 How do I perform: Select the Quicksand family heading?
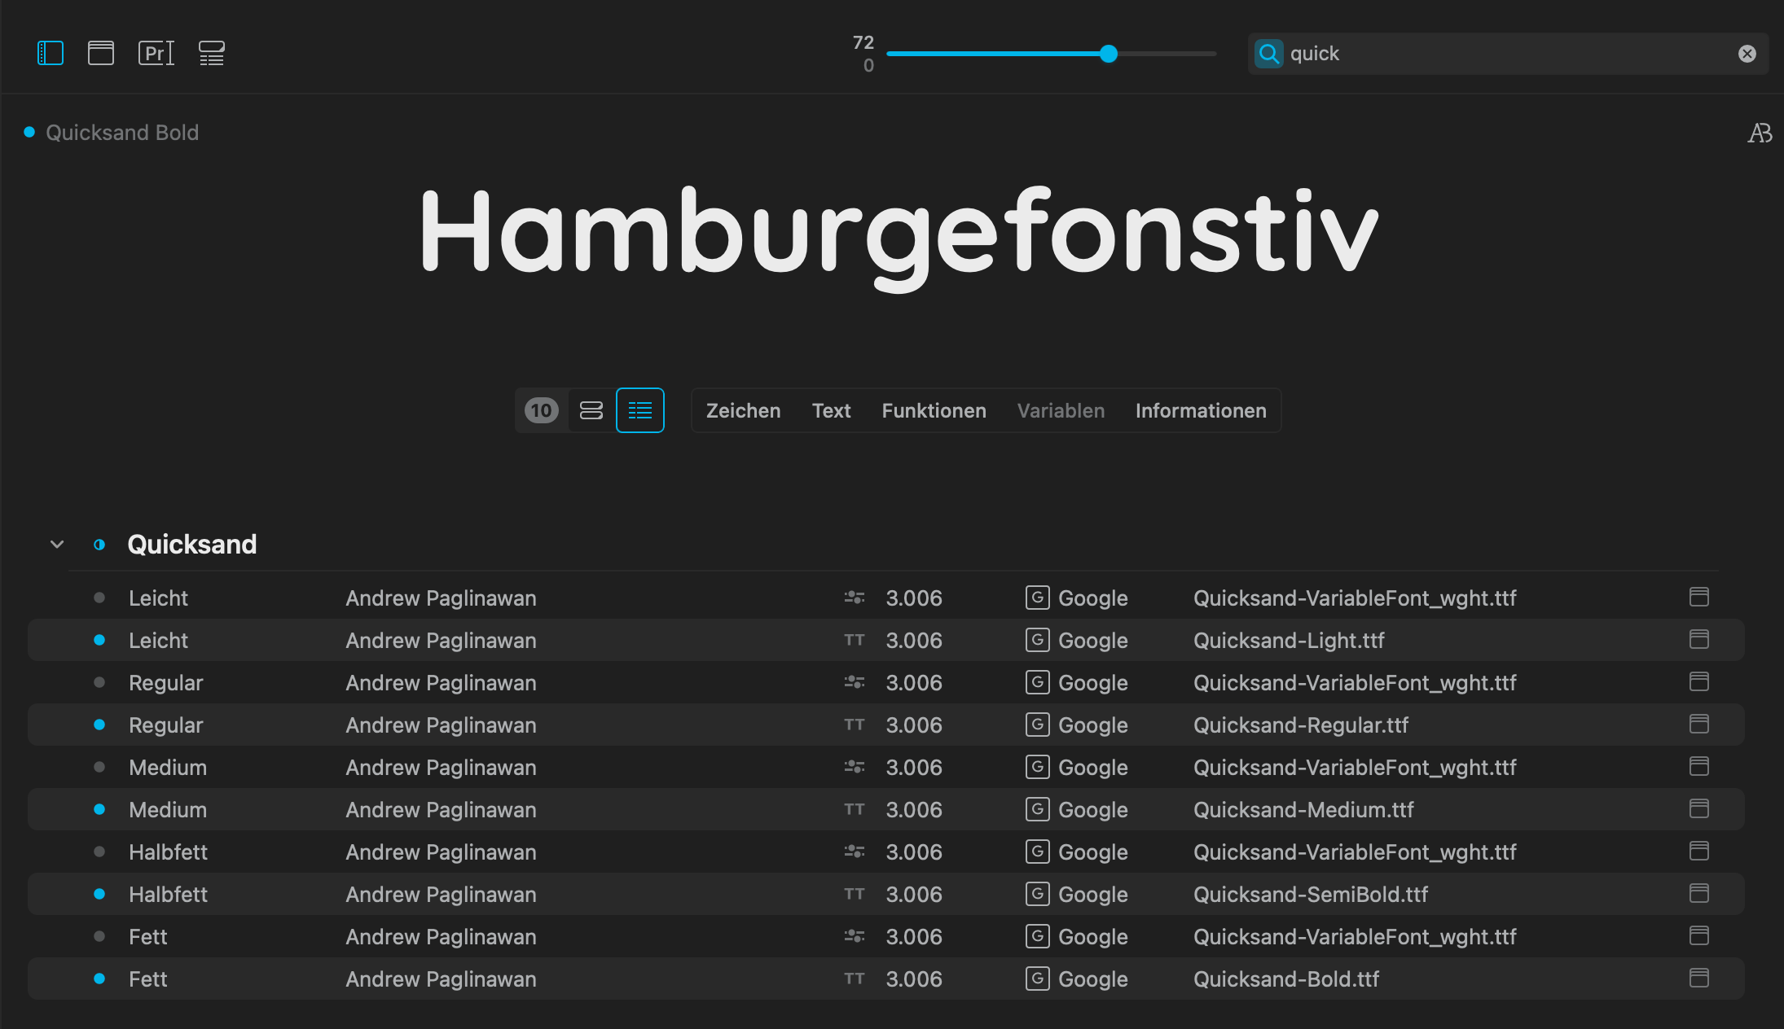(x=192, y=544)
